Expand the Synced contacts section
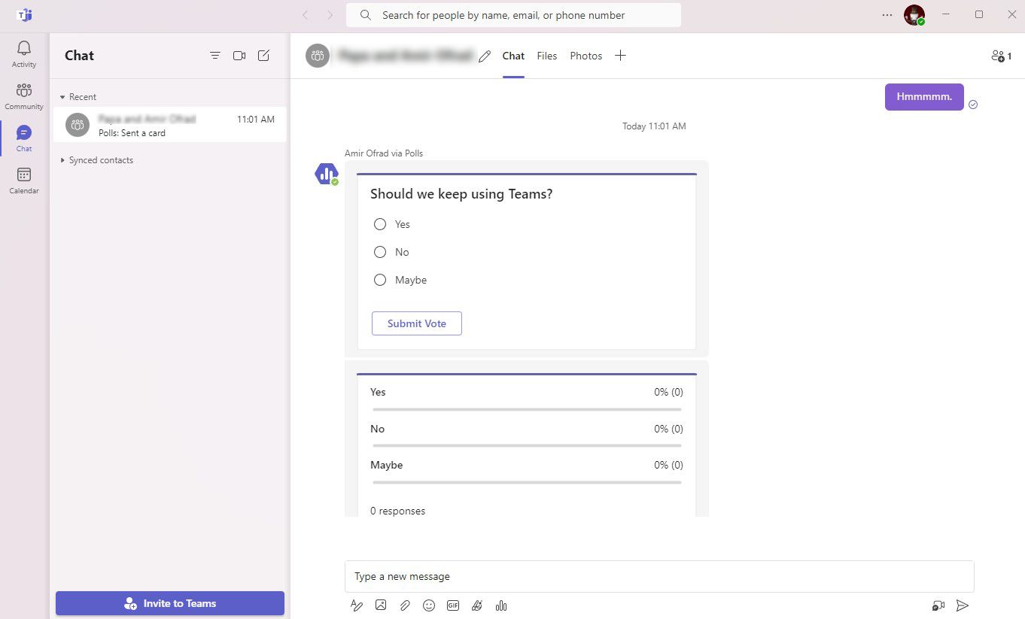 pyautogui.click(x=64, y=159)
